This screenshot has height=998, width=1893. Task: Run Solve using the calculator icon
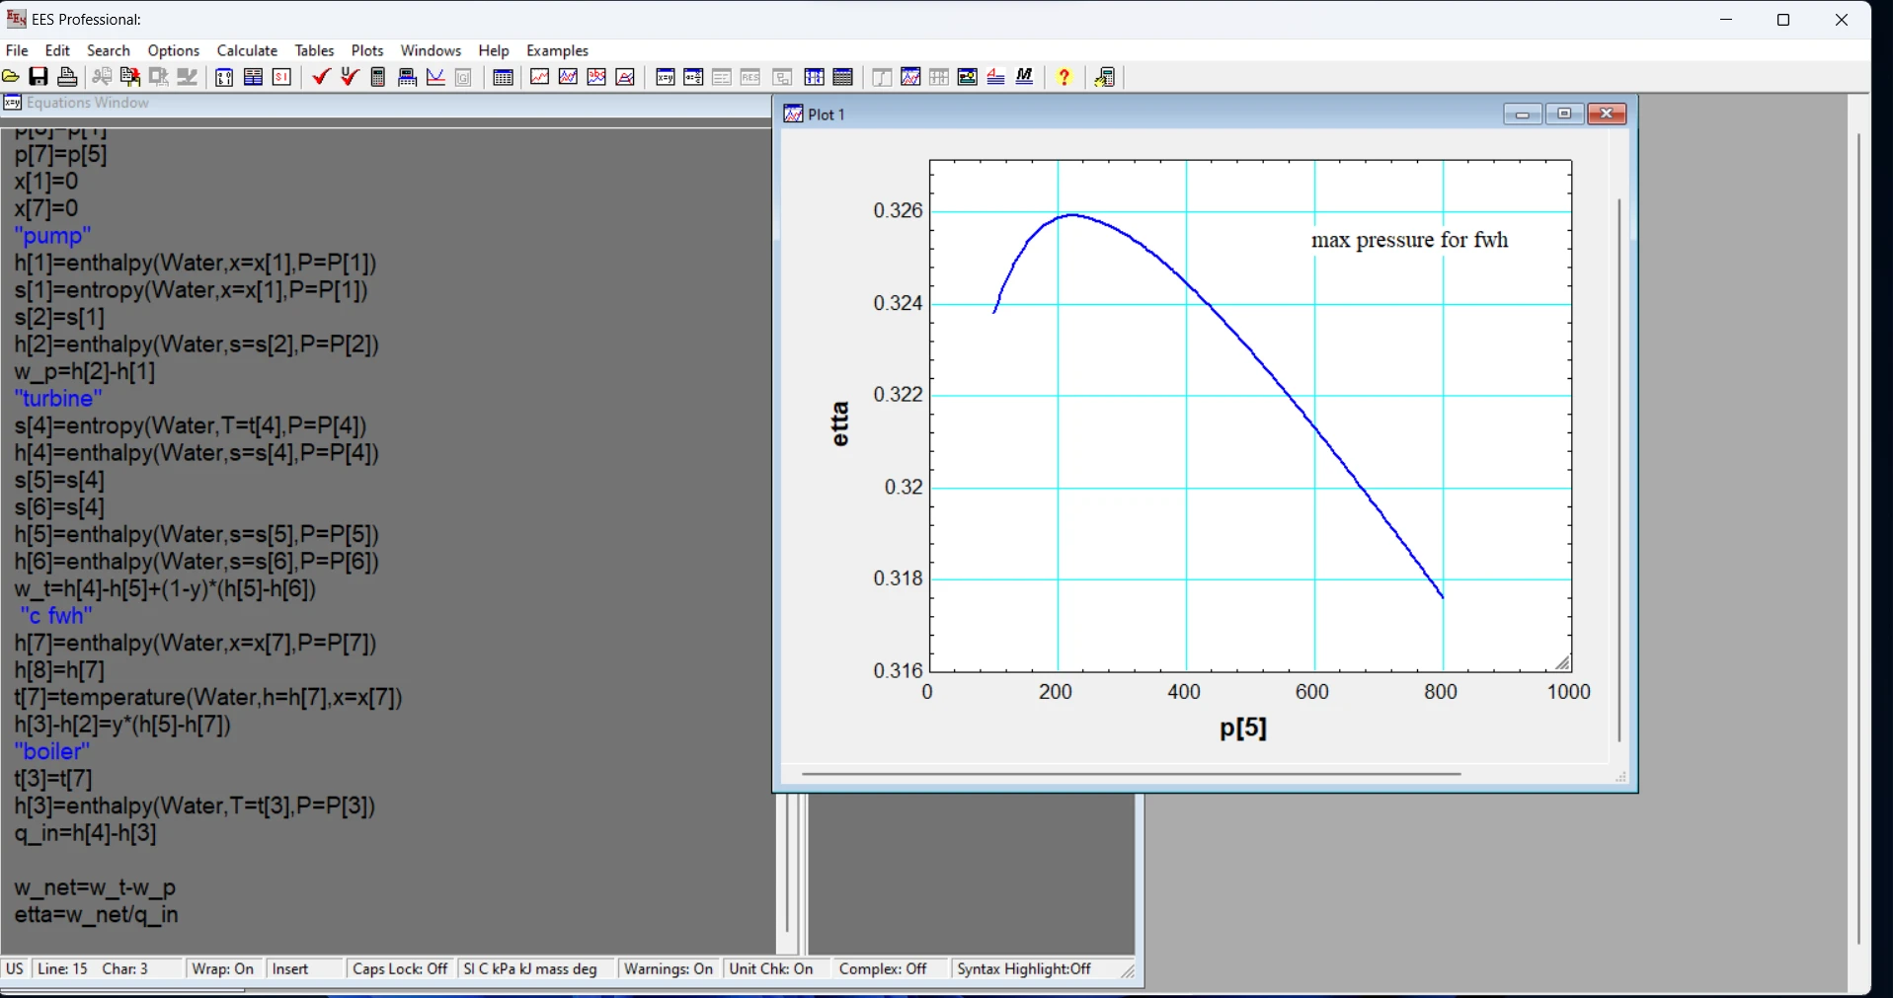coord(378,77)
